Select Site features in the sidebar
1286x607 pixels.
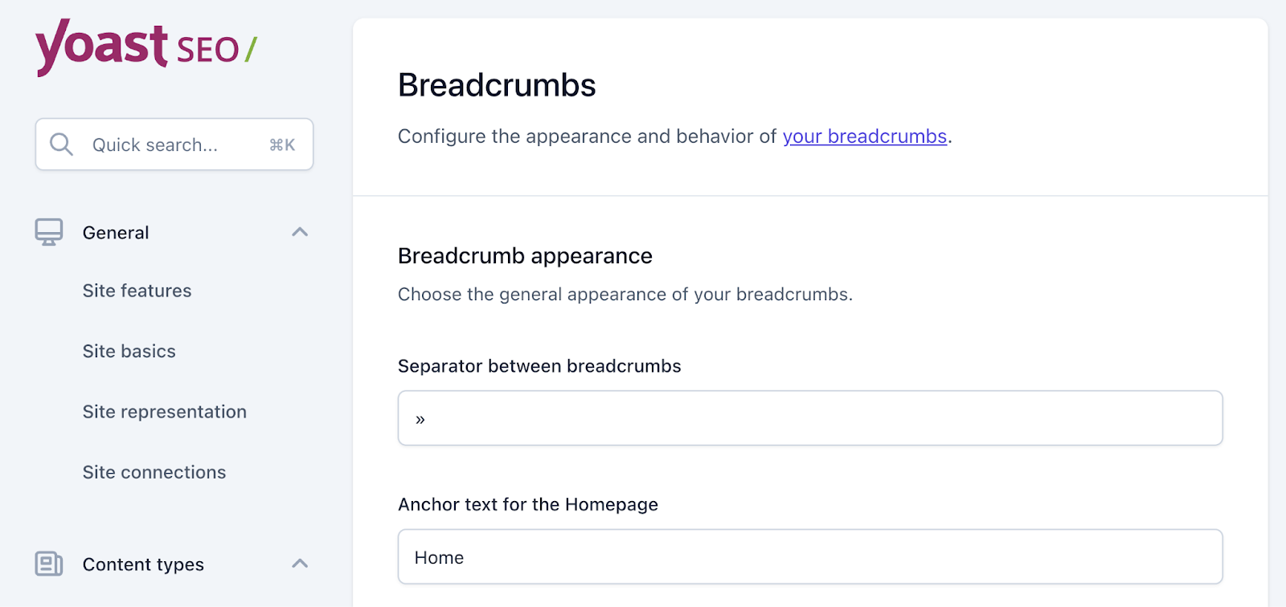tap(137, 291)
